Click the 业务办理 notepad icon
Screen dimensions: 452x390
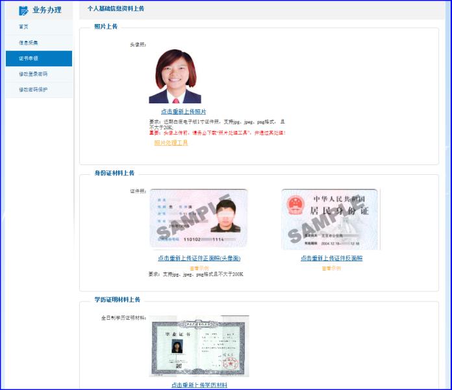(23, 10)
